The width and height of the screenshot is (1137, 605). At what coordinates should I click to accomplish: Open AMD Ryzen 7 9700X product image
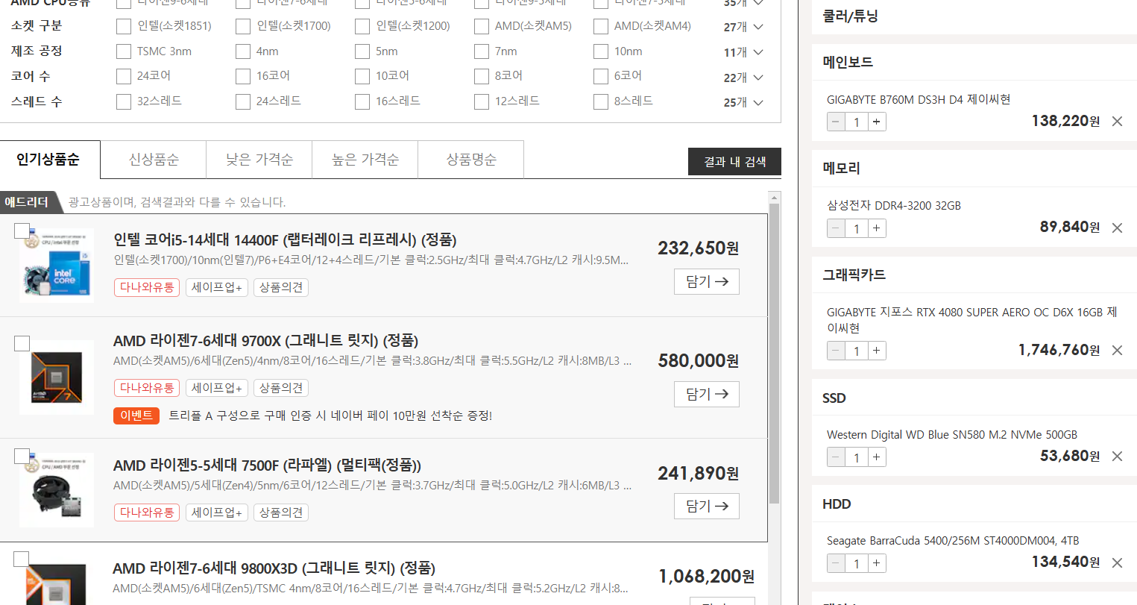[x=57, y=377]
